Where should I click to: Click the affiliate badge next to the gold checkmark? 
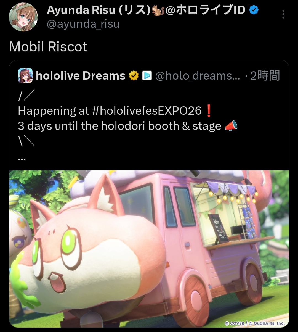[x=147, y=75]
